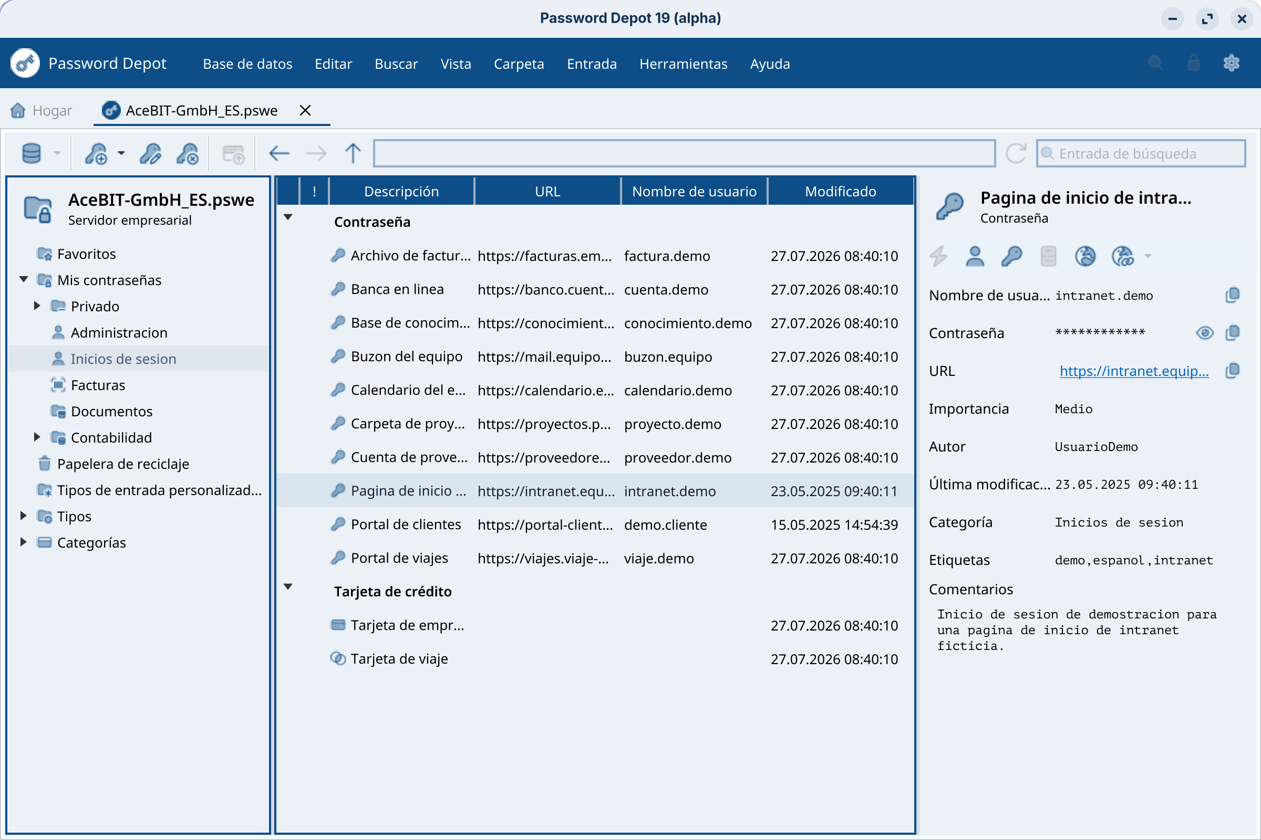Open the Ayuda menu
The height and width of the screenshot is (840, 1261).
point(770,64)
